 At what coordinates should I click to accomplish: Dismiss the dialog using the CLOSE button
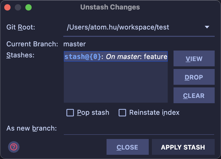pos(128,147)
